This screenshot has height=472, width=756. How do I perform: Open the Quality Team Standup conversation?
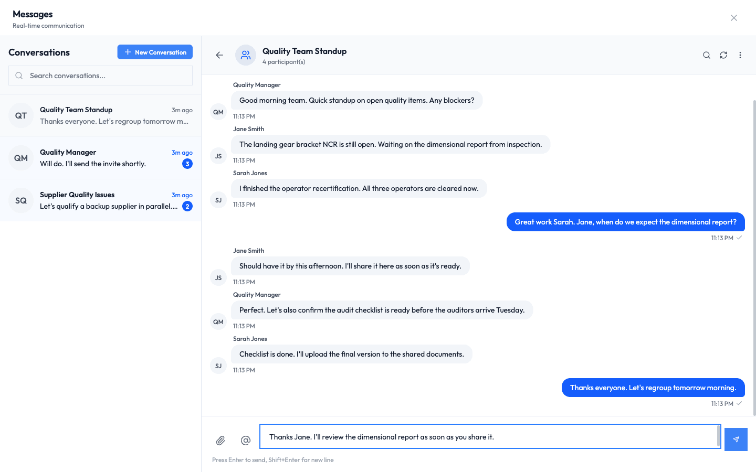[x=100, y=116]
